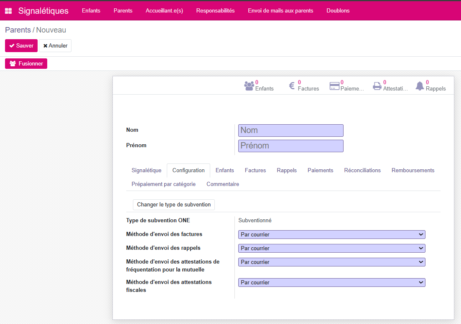Open Méthode d'envoi des factures dropdown
Image resolution: width=461 pixels, height=324 pixels.
331,235
